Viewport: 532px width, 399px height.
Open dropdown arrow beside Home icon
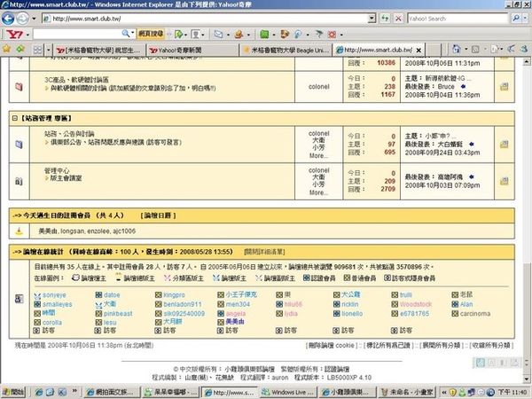[465, 49]
